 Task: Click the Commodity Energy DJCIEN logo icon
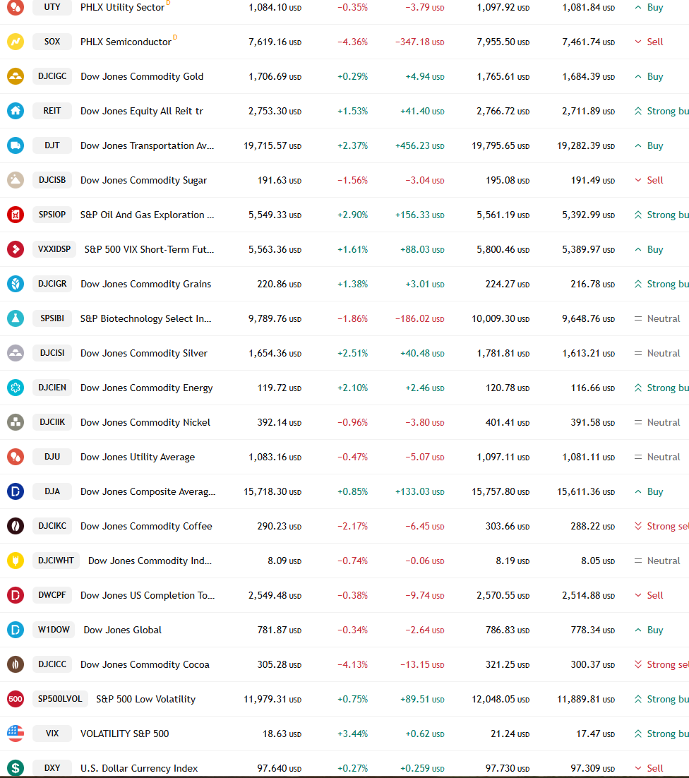[16, 388]
